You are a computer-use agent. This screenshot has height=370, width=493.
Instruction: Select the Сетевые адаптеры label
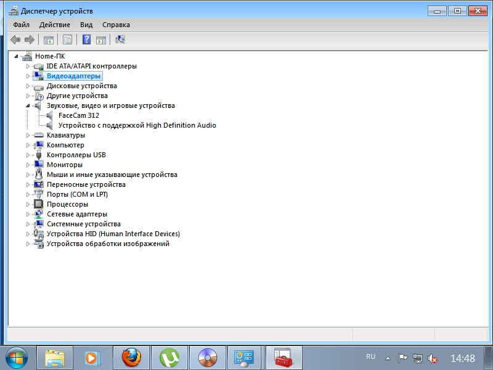(77, 214)
